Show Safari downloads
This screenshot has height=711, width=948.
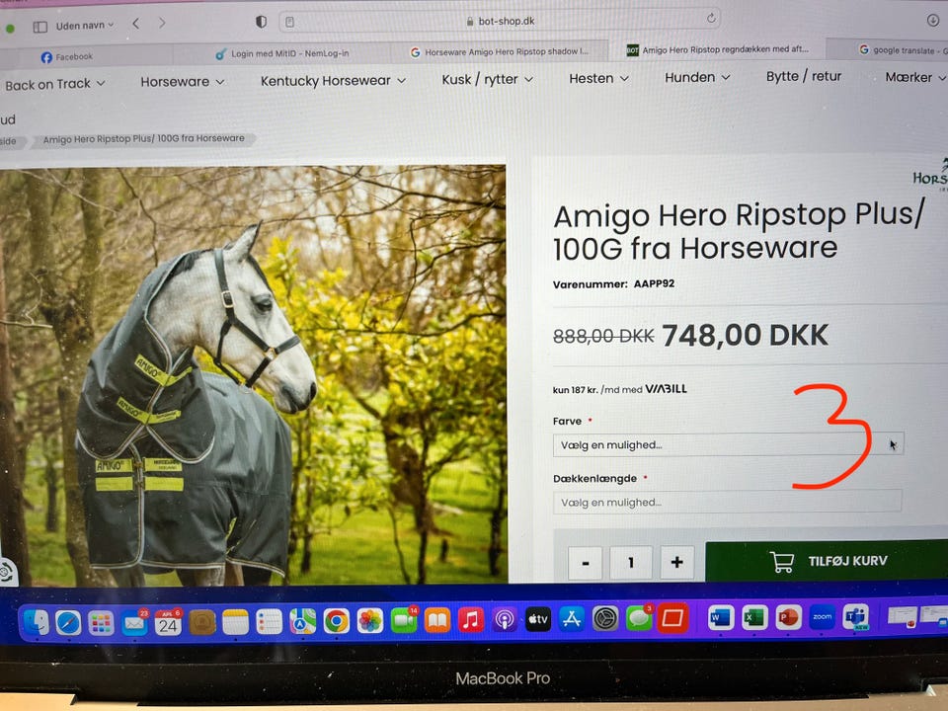[932, 20]
